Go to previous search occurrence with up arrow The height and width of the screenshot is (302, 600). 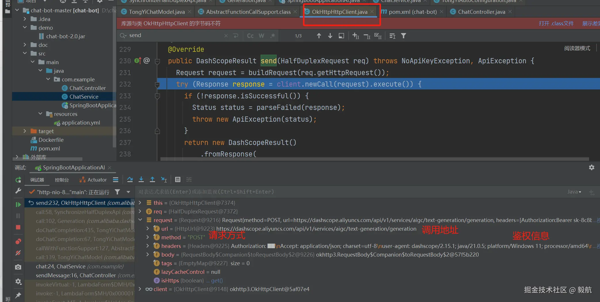(x=319, y=36)
